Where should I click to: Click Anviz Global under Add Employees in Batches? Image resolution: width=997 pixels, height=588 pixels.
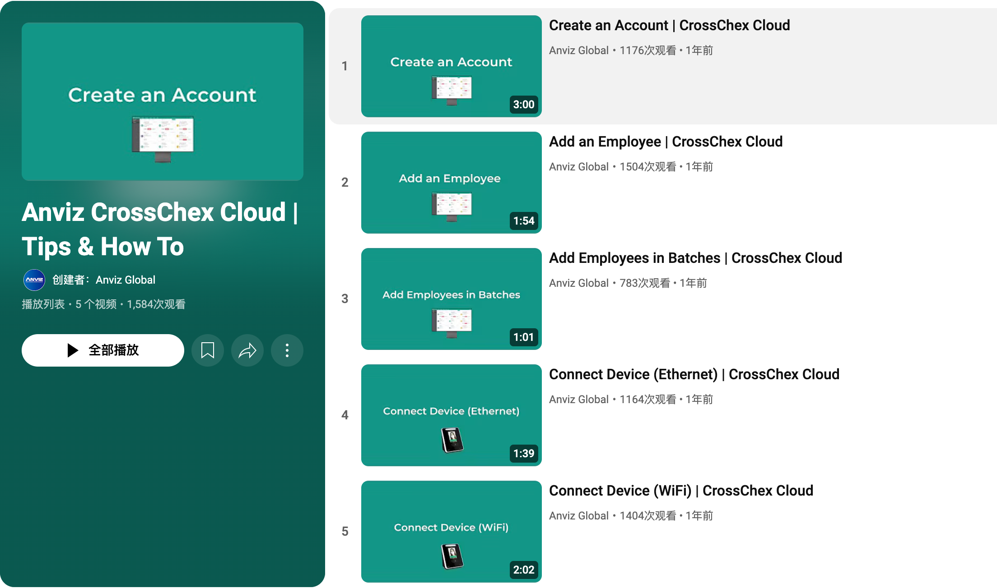tap(579, 283)
